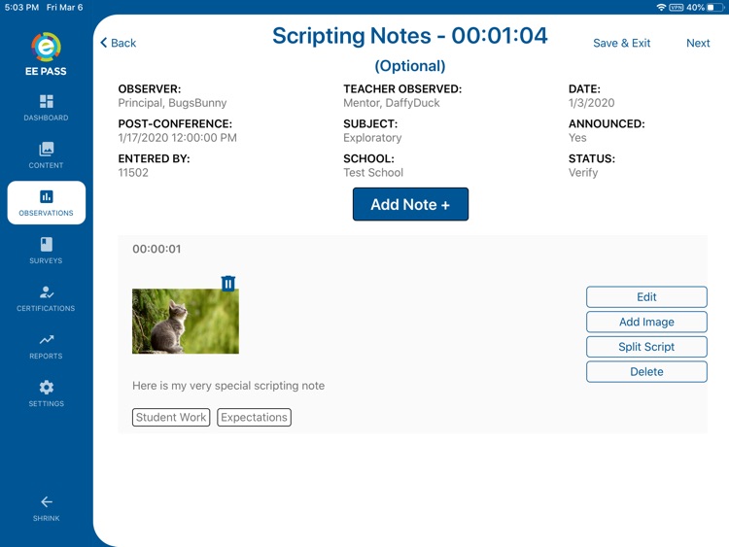The height and width of the screenshot is (547, 729).
Task: Click post-conference time 1/17/2020 12:00:00 PM
Action: (177, 138)
